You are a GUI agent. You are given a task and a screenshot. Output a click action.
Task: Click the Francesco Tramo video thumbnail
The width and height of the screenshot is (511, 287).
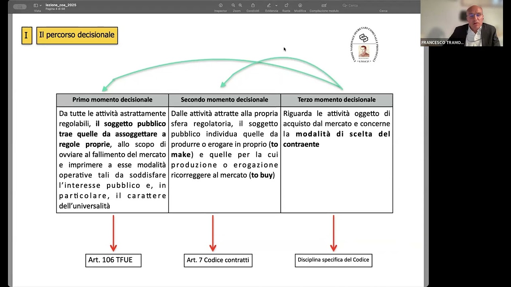point(461,23)
